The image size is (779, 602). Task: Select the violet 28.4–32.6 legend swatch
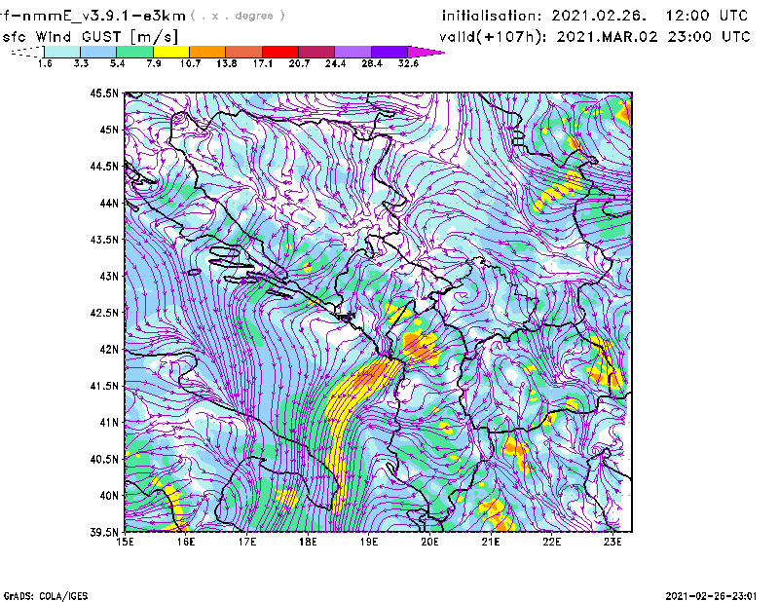click(x=389, y=52)
